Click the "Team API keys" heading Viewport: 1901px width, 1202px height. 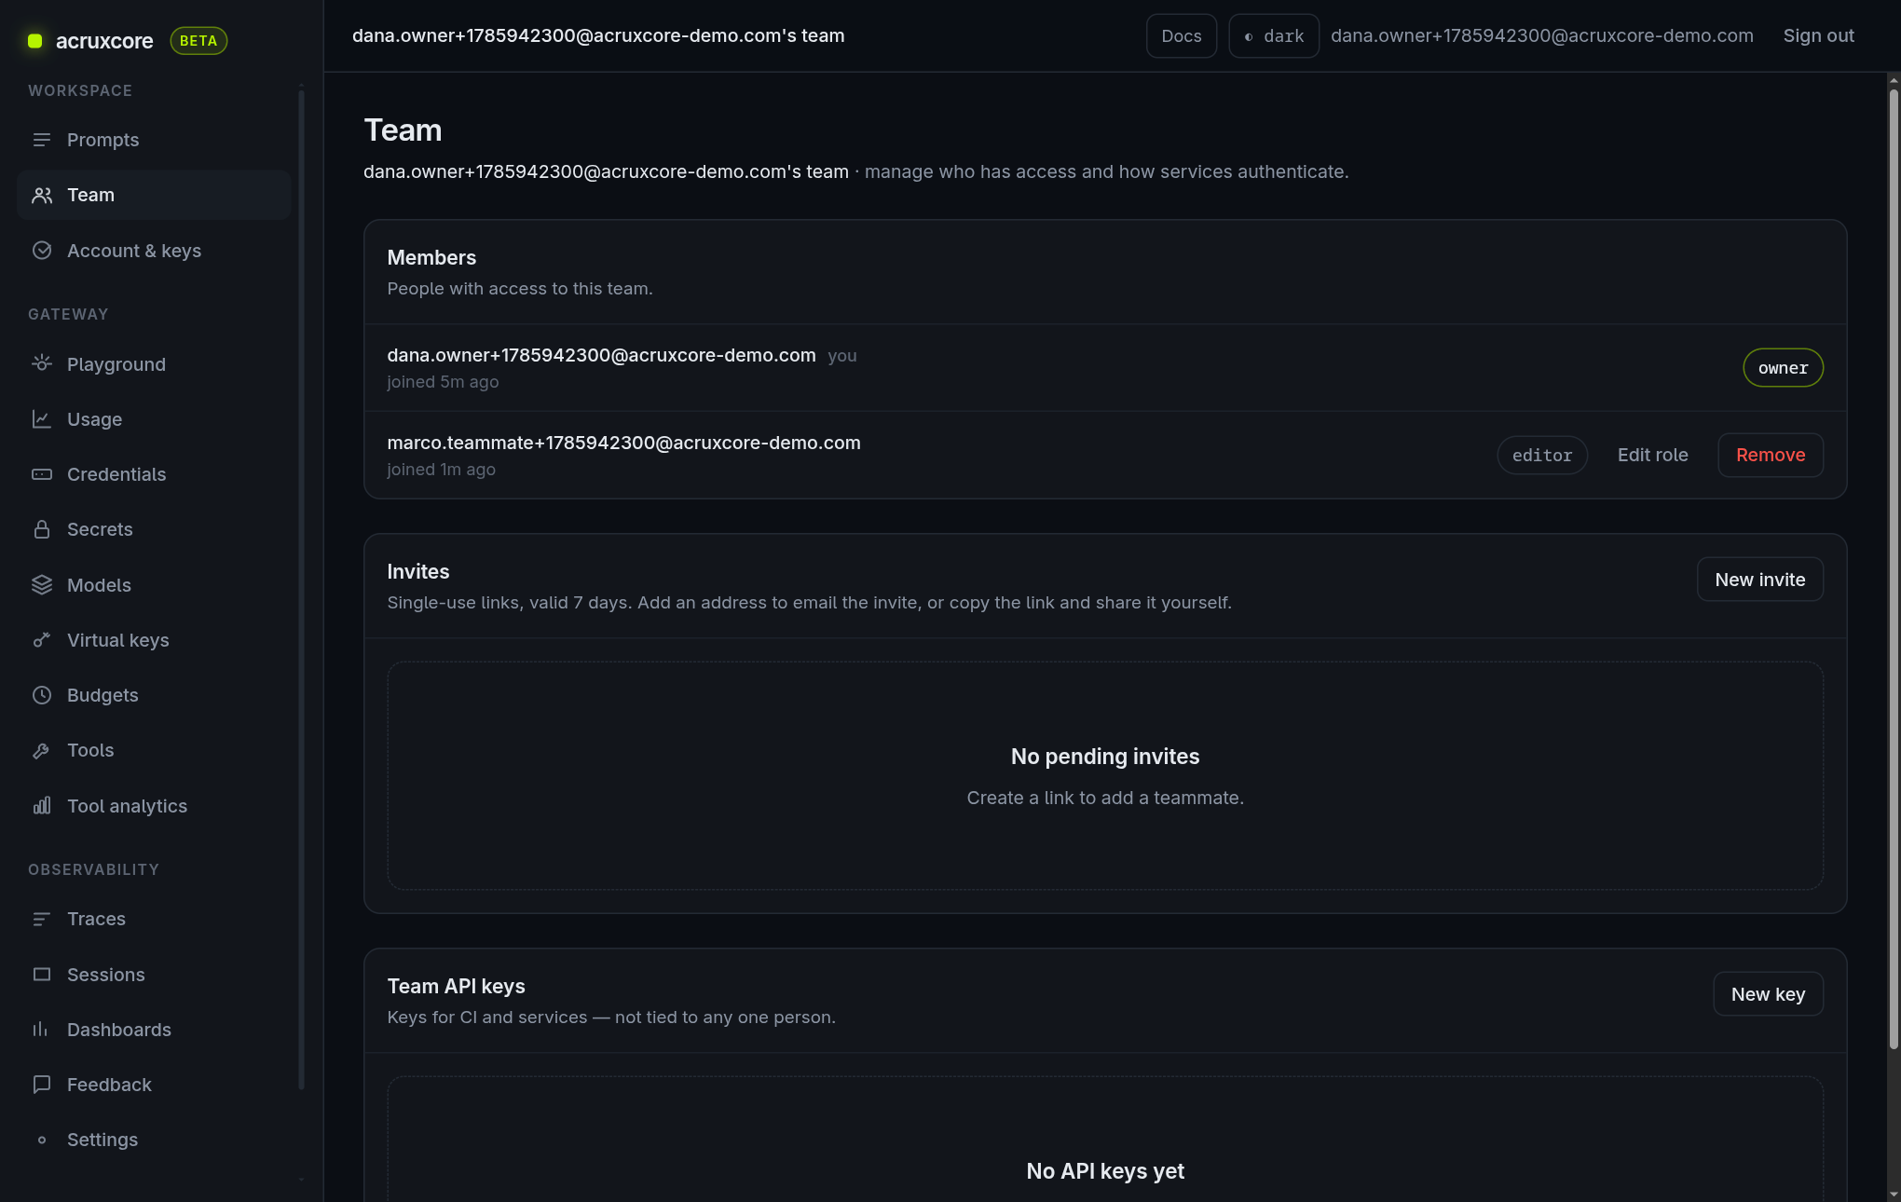456,986
